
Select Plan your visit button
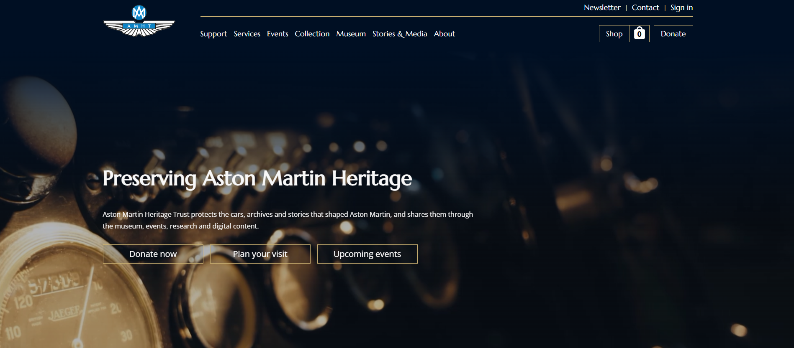[260, 254]
